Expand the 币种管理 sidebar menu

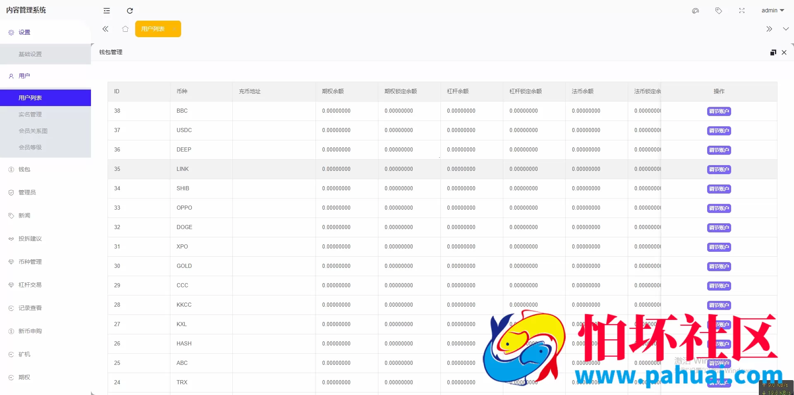(x=45, y=262)
